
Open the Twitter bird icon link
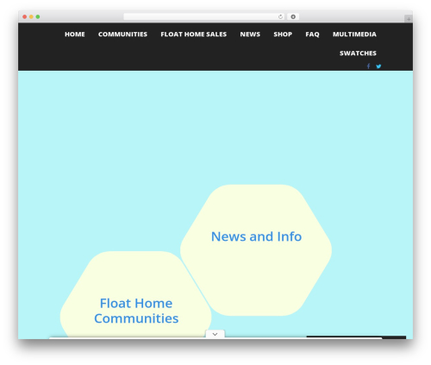(378, 66)
